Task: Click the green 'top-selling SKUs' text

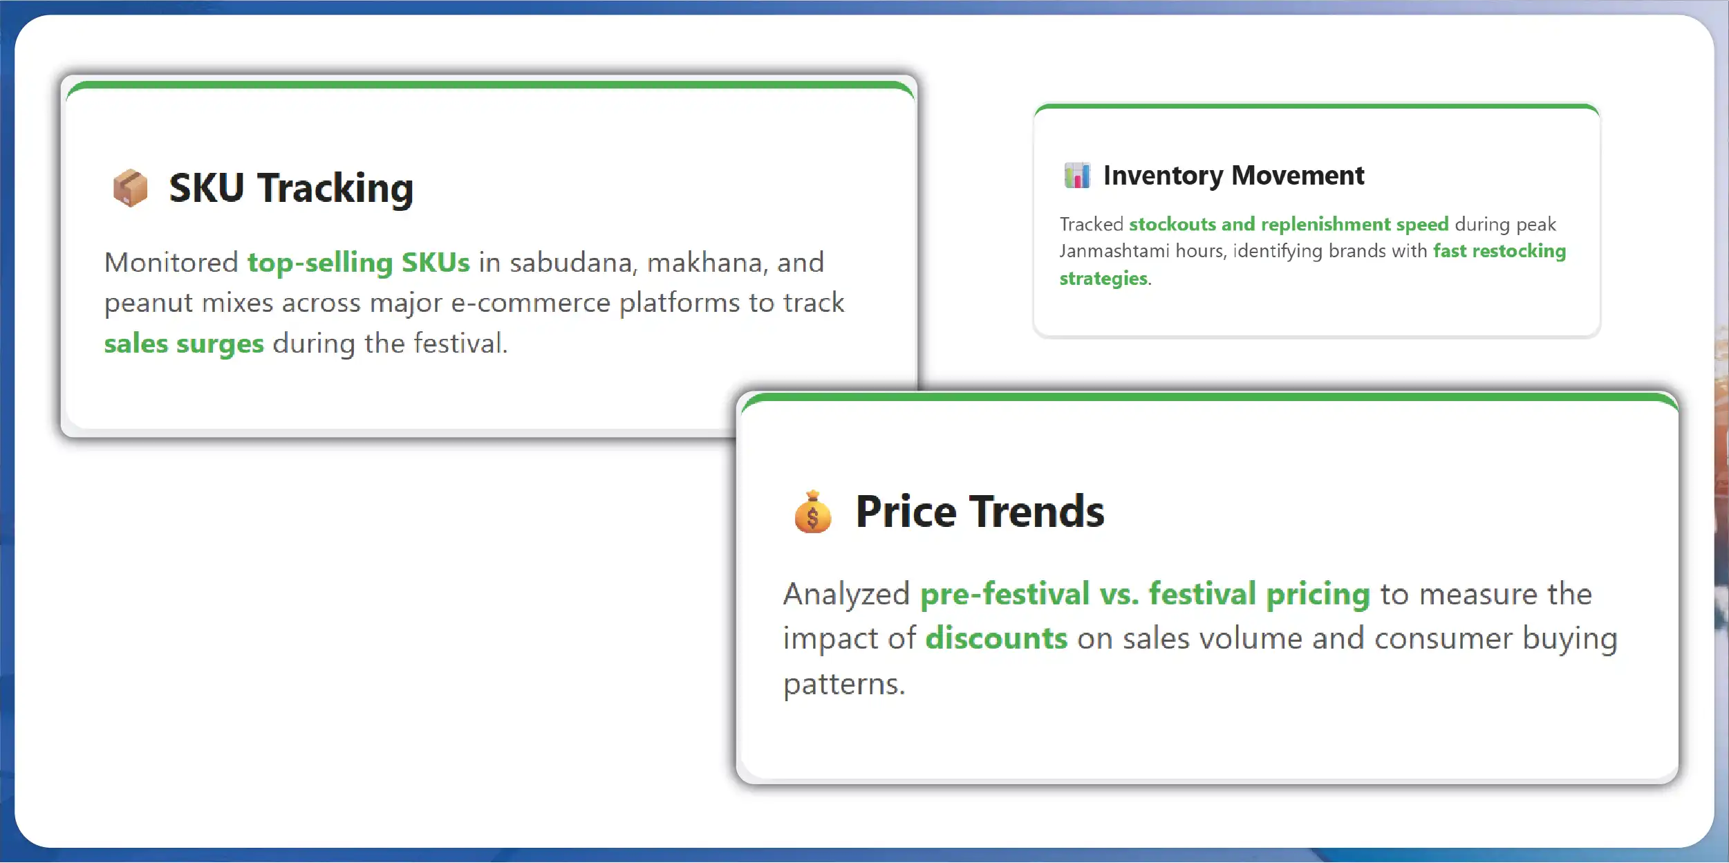Action: pyautogui.click(x=358, y=263)
